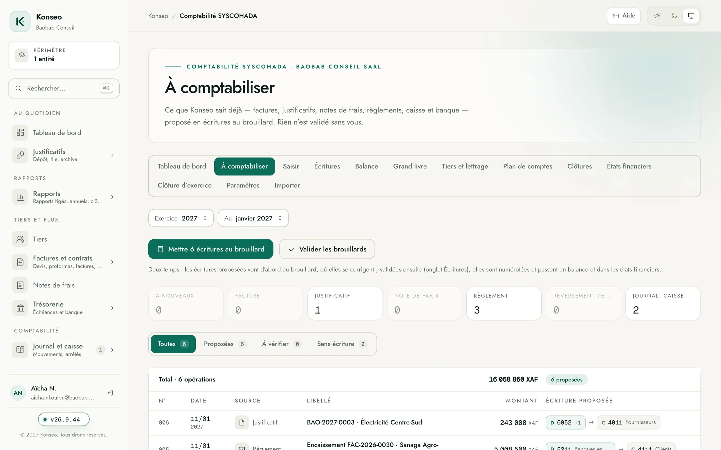Filter the list by À vérifier
The image size is (721, 450).
[x=282, y=344]
